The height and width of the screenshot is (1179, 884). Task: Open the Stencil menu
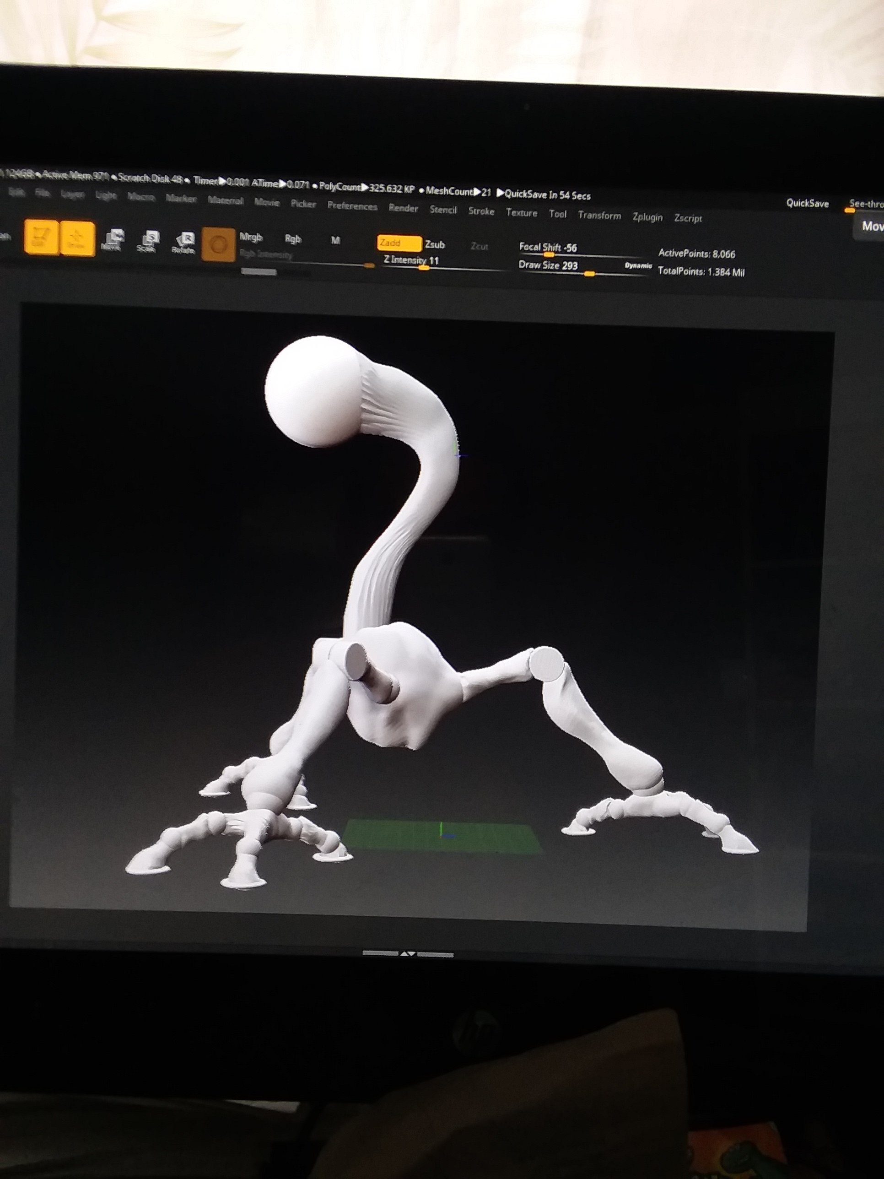pyautogui.click(x=443, y=210)
